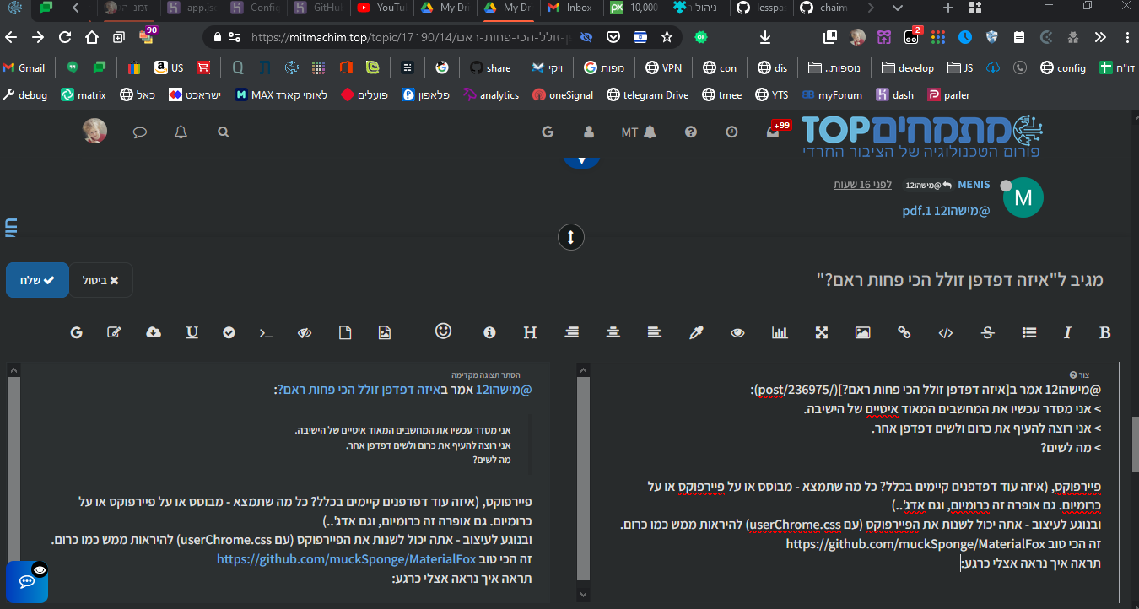Click the G icon in composer toolbar

(x=76, y=332)
